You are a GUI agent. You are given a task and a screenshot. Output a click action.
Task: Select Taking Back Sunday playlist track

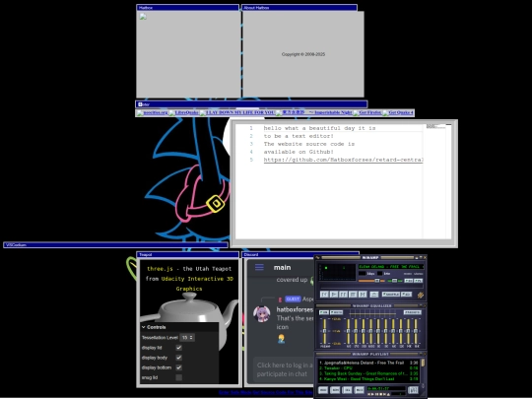pyautogui.click(x=368, y=373)
